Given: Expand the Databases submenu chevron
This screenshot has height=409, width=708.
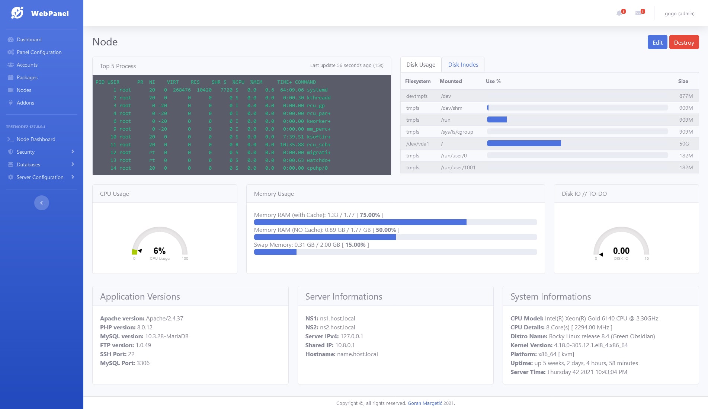Looking at the screenshot, I should (x=73, y=164).
